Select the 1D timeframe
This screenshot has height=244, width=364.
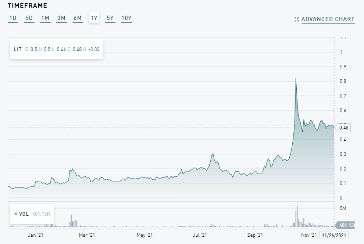13,18
